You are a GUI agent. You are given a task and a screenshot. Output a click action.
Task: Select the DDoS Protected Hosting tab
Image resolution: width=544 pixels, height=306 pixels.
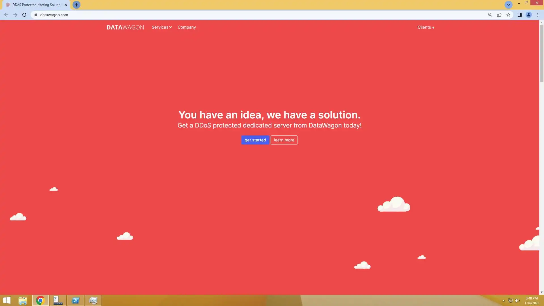click(36, 5)
